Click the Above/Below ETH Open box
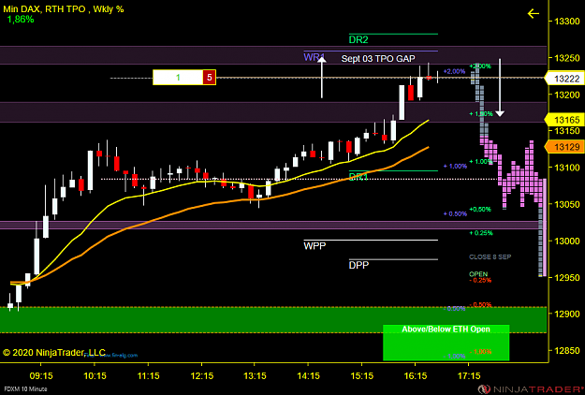Screen dimensions: 585x395 tap(446, 342)
